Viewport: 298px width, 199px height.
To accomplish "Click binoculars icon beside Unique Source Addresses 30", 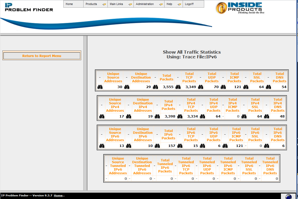I will 100,87.
